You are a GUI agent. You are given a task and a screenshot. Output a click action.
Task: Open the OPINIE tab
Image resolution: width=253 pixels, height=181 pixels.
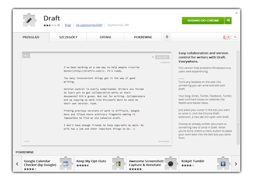click(106, 37)
